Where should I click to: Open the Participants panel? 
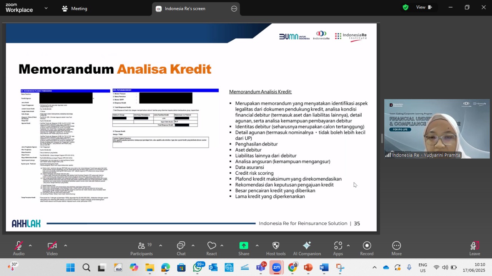141,248
